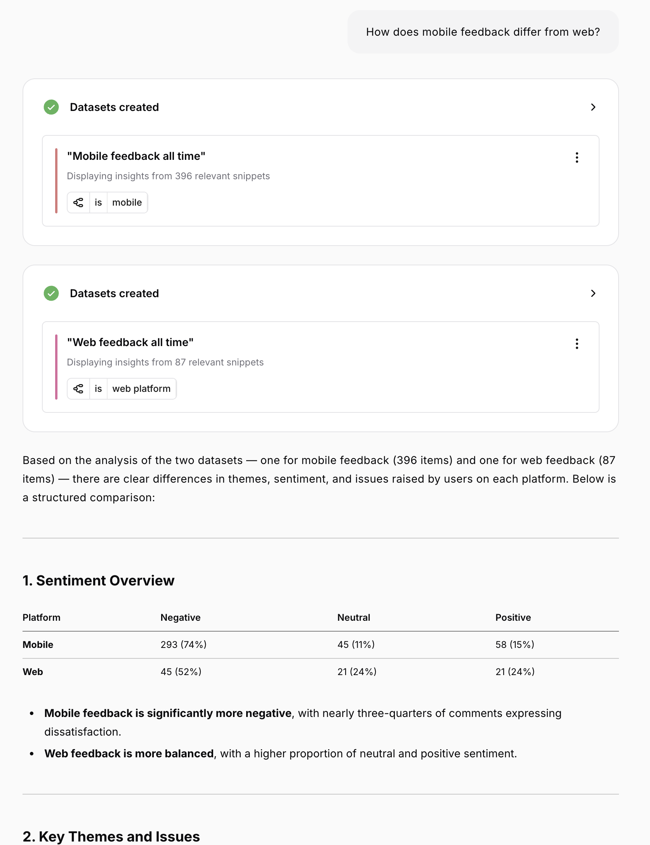
Task: Expand the first Datasets created panel via its chevron
Action: click(x=593, y=107)
